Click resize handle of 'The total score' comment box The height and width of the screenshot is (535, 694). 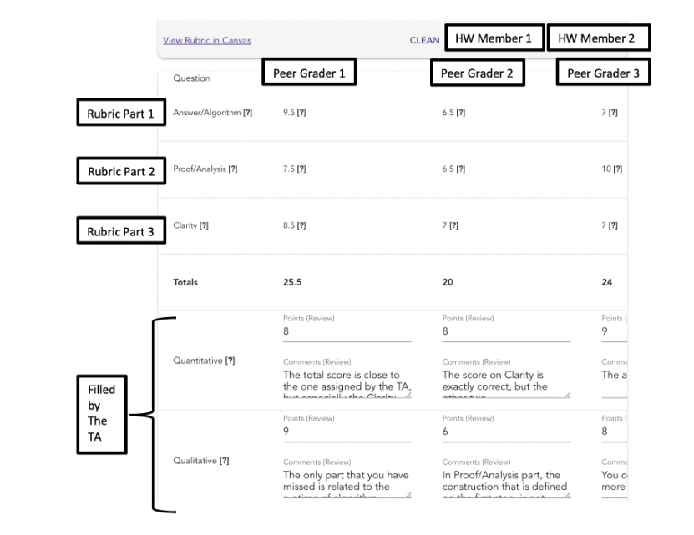pos(408,396)
